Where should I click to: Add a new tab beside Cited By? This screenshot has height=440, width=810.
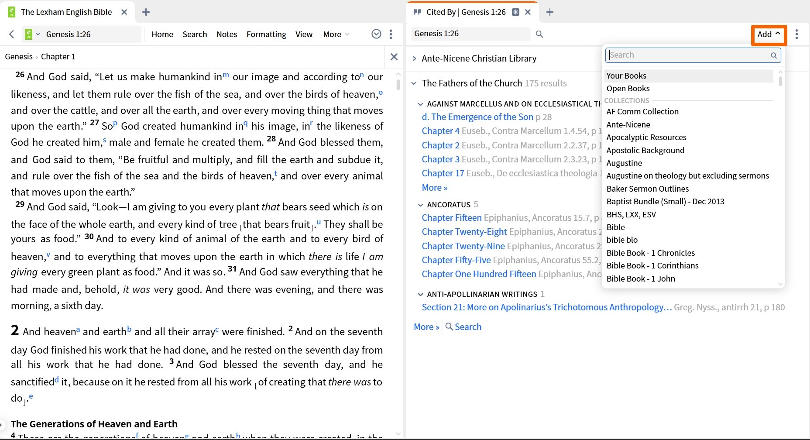click(x=550, y=12)
